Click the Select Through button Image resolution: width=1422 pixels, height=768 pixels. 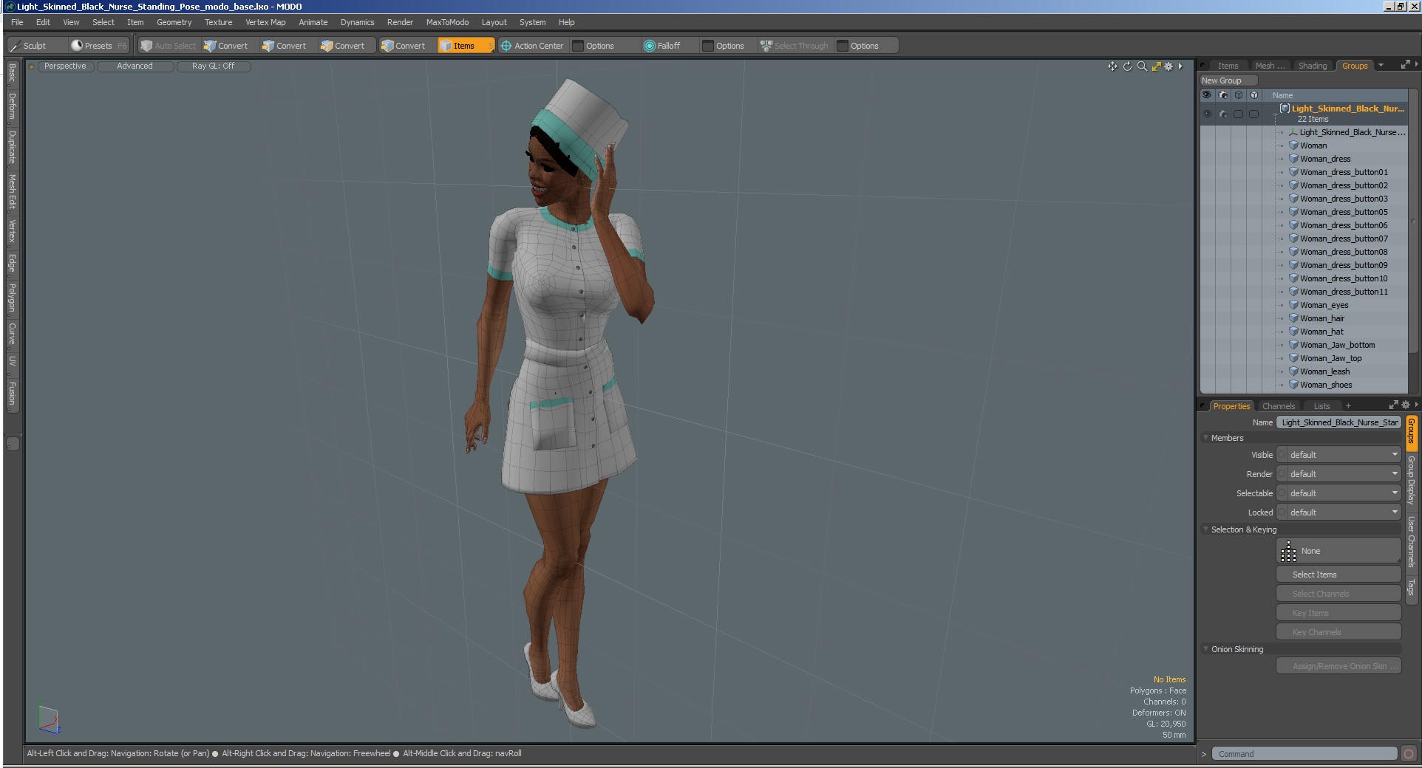point(795,46)
